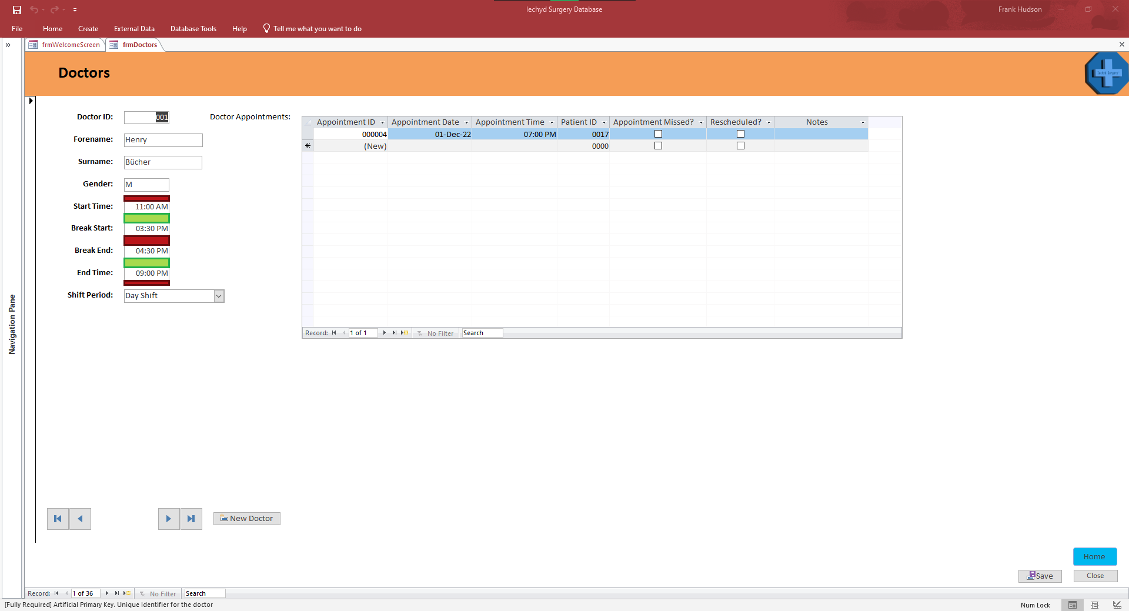Go to first doctor record button

click(58, 519)
